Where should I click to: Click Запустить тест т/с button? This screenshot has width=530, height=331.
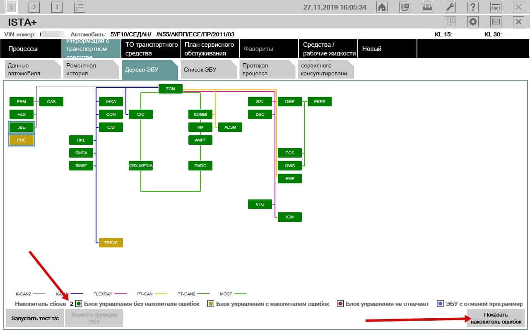coord(35,318)
